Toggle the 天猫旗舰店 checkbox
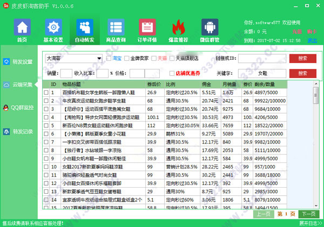324x227 pixels. [x=172, y=59]
